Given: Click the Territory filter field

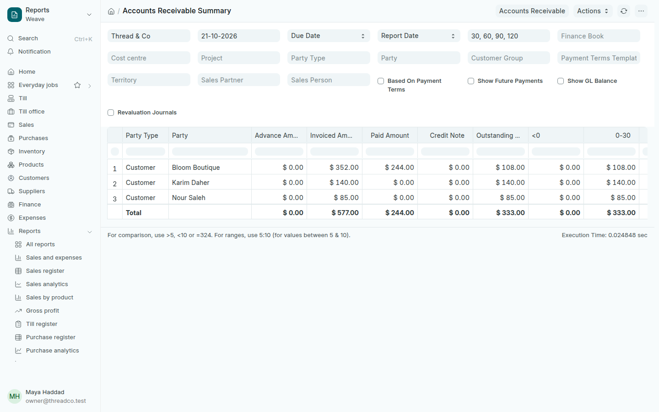Looking at the screenshot, I should (x=149, y=80).
